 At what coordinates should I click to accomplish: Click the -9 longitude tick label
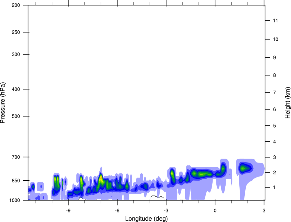(x=68, y=210)
